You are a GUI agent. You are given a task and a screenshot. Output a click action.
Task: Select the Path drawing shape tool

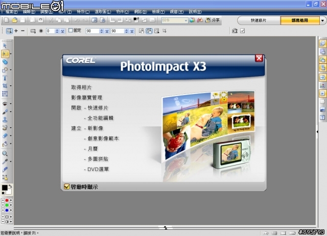[x=5, y=70]
